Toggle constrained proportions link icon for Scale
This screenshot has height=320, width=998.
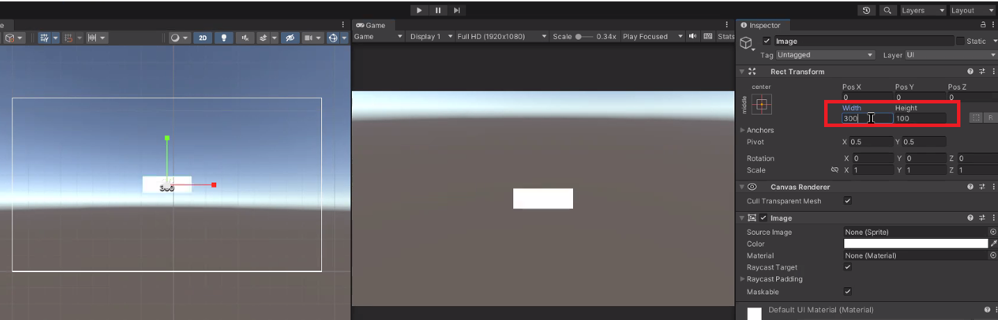835,170
